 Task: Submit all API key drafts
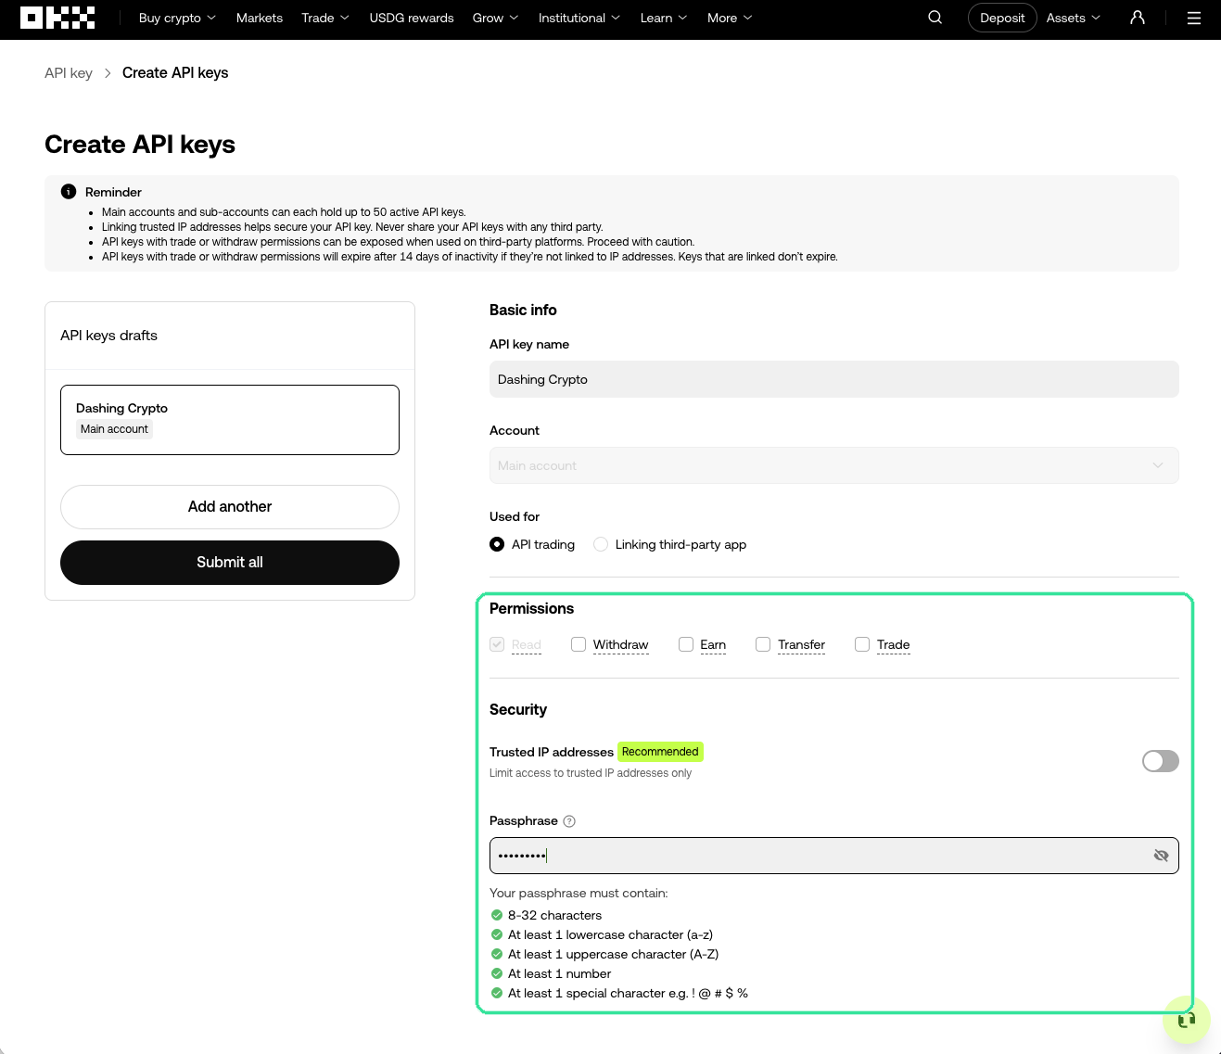pyautogui.click(x=230, y=563)
